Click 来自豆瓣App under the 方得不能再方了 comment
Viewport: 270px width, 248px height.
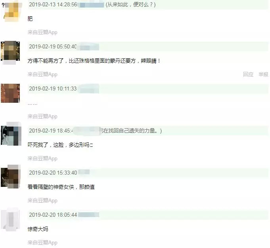[42, 75]
